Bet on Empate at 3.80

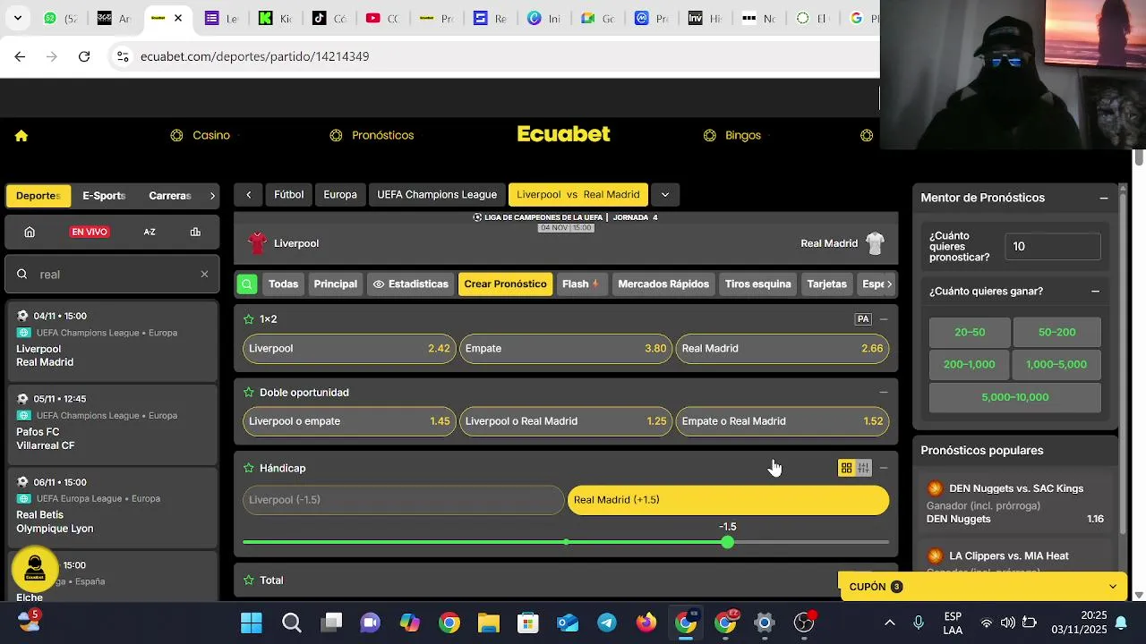[x=566, y=349]
